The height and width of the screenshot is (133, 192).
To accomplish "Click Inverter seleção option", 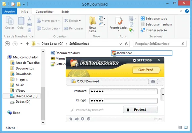I will tap(154, 30).
